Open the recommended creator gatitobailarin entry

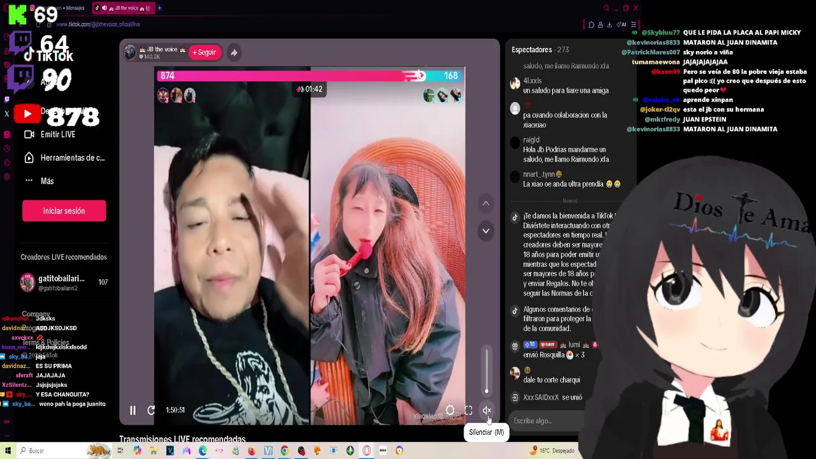[64, 282]
